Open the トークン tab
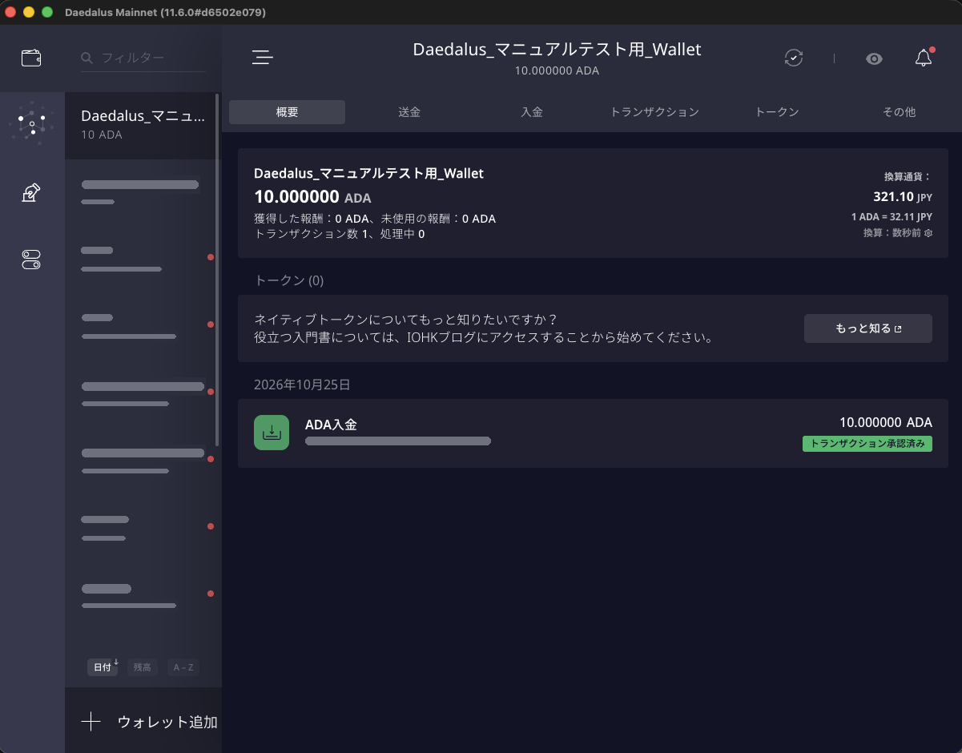Viewport: 962px width, 753px height. (x=777, y=112)
